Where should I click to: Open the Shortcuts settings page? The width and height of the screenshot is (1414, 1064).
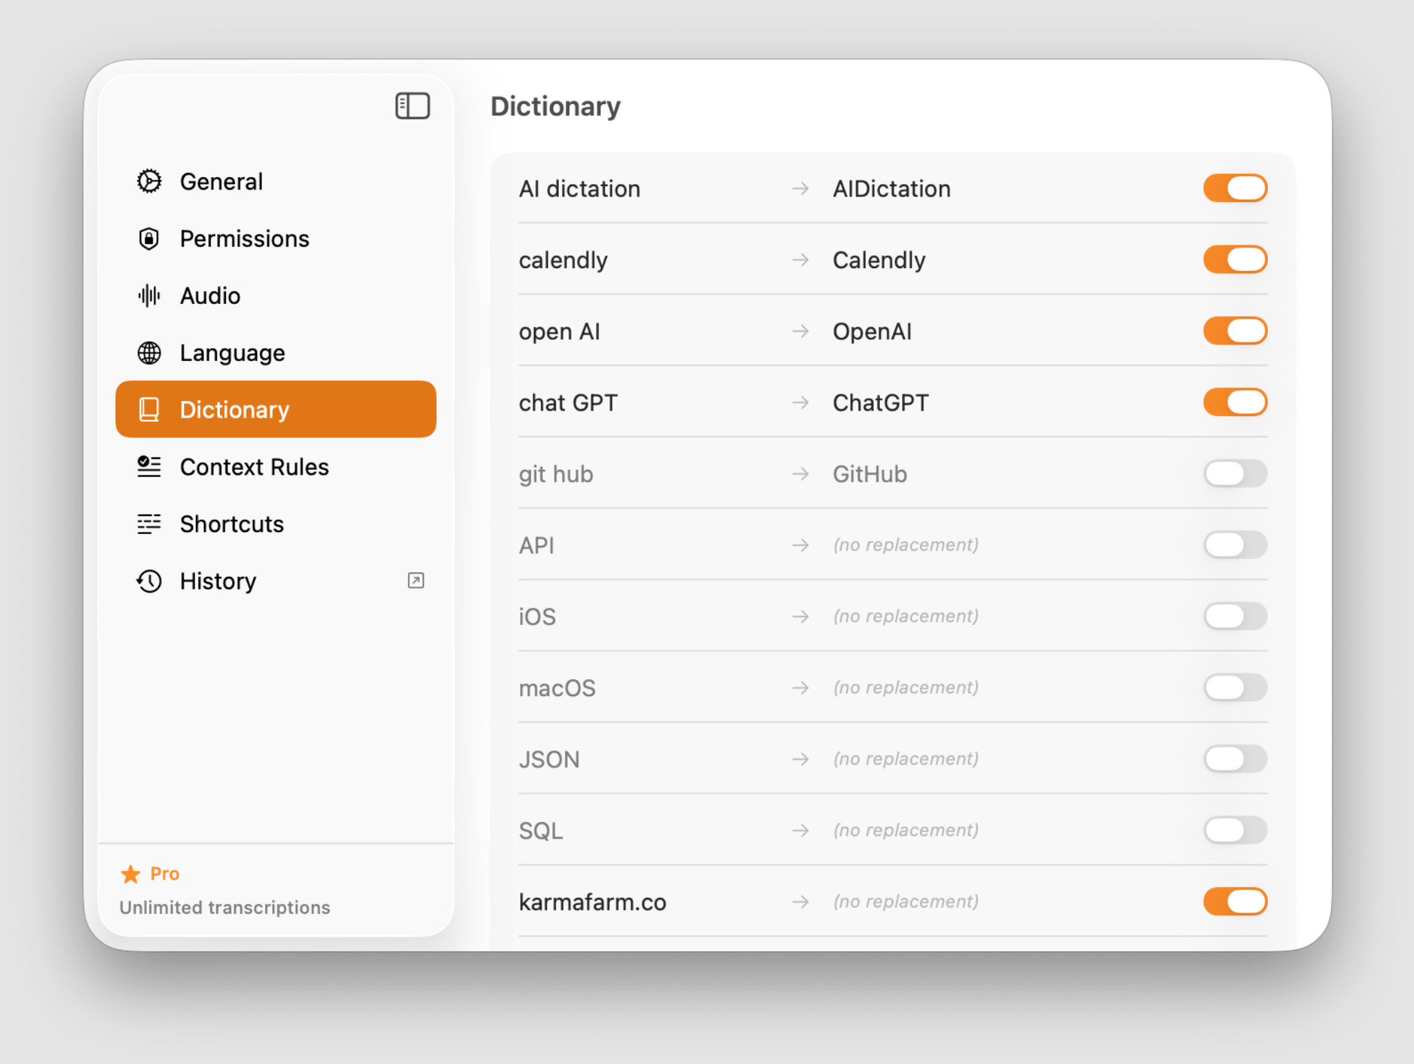tap(232, 524)
